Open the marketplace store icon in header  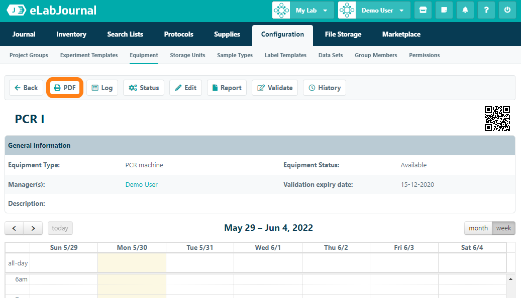coord(423,10)
